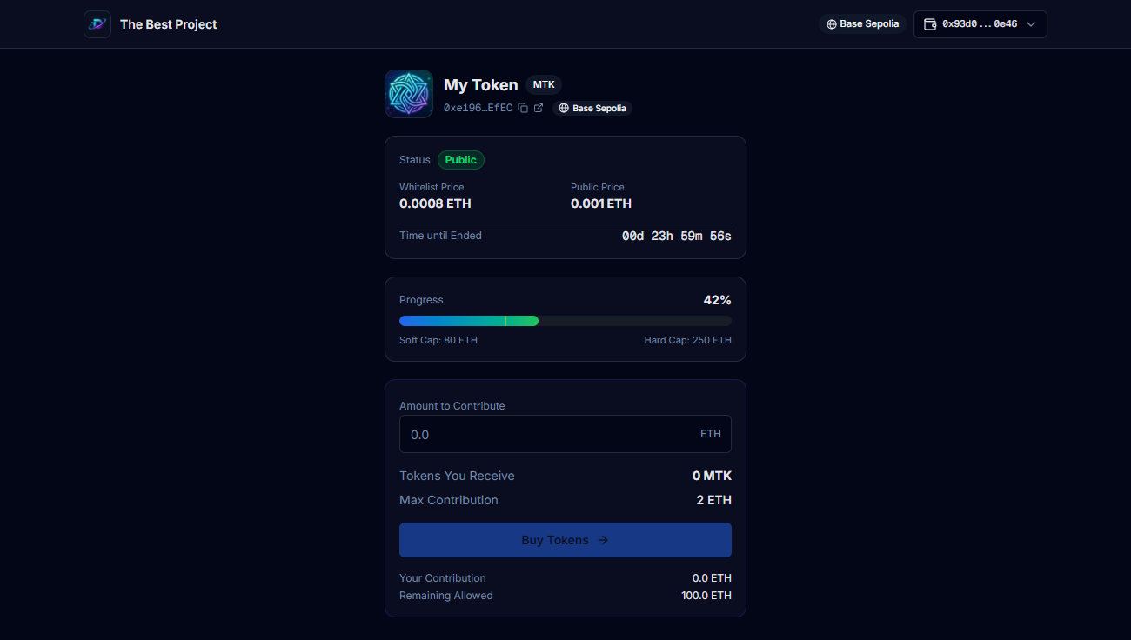Screen dimensions: 1131x640
Task: Click the globe icon on the header Base Sepolia badge
Action: [832, 23]
